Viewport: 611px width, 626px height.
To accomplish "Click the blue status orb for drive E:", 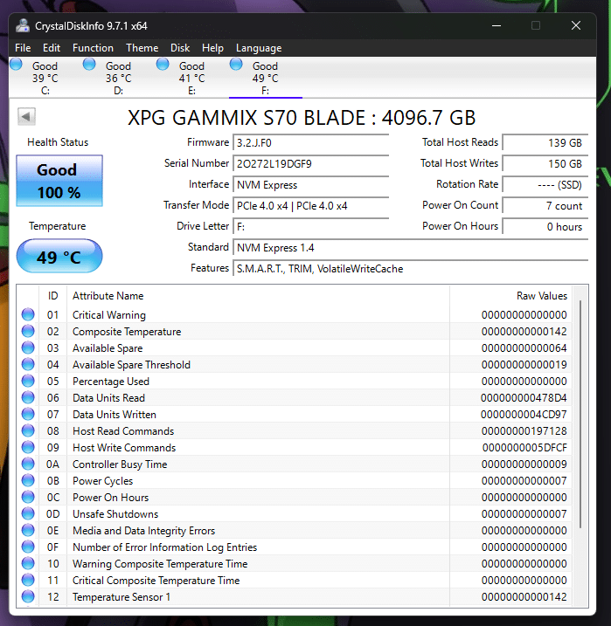I will pyautogui.click(x=163, y=64).
